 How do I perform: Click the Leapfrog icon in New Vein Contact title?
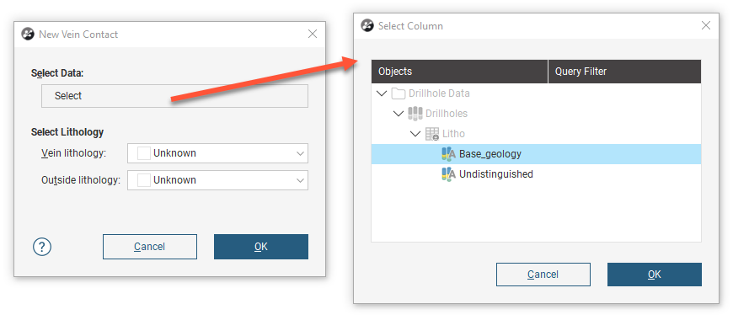click(28, 34)
